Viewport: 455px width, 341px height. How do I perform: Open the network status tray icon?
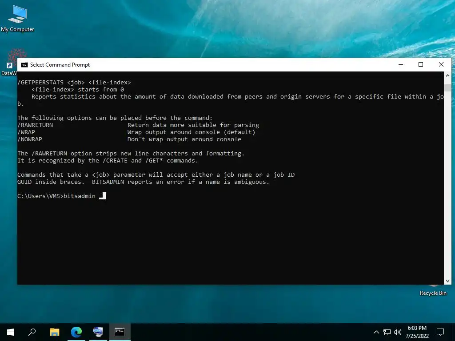pyautogui.click(x=387, y=332)
